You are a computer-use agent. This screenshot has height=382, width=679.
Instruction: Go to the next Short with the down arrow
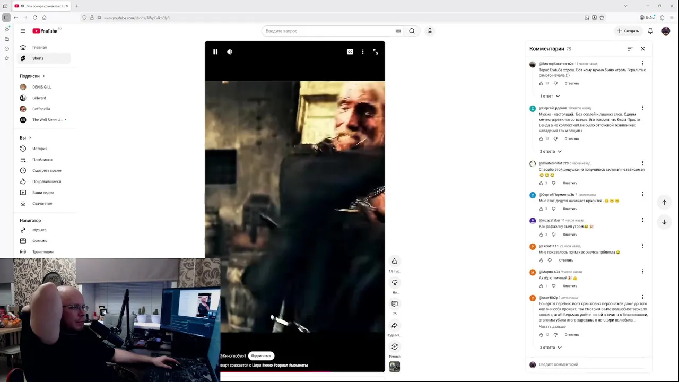coord(664,222)
